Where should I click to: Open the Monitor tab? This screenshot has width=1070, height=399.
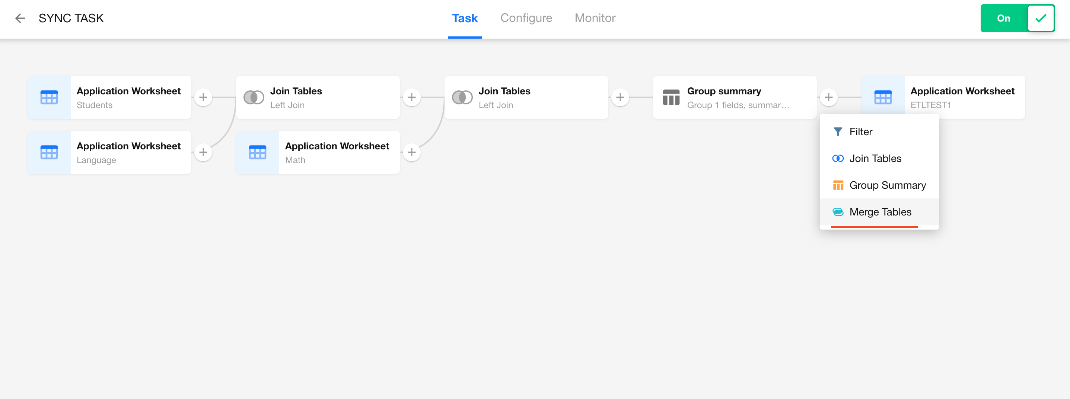595,18
